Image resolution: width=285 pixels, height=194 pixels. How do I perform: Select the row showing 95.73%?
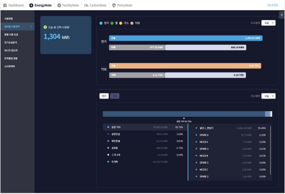click(145, 127)
